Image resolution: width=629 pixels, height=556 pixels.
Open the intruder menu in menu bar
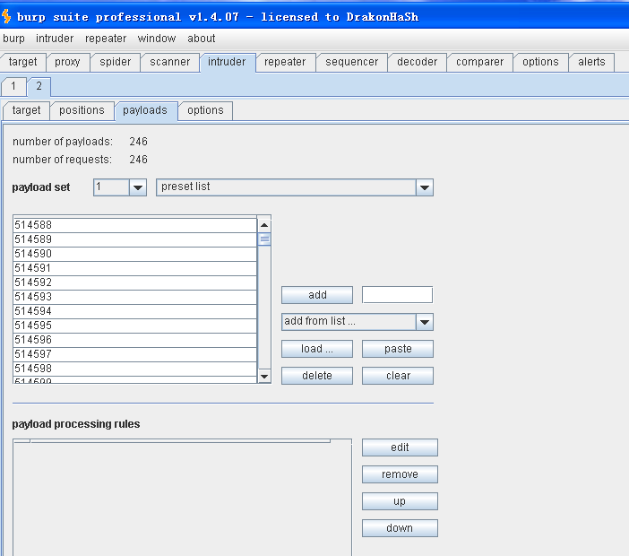tap(55, 39)
